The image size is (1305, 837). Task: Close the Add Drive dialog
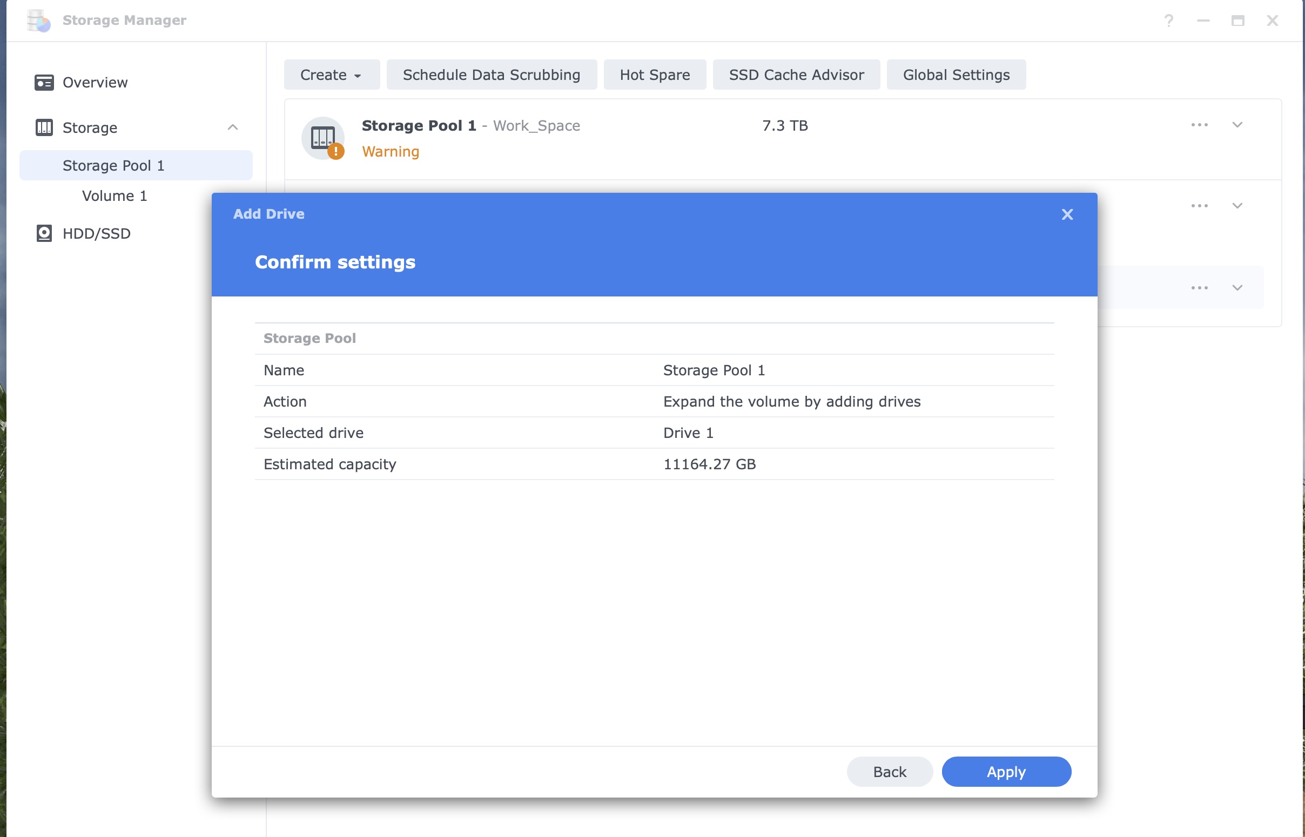pos(1067,215)
